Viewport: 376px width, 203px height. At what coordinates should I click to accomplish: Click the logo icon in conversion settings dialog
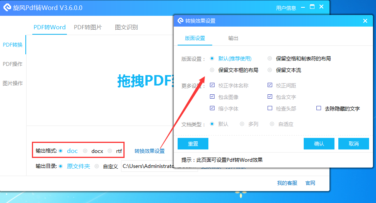180,21
